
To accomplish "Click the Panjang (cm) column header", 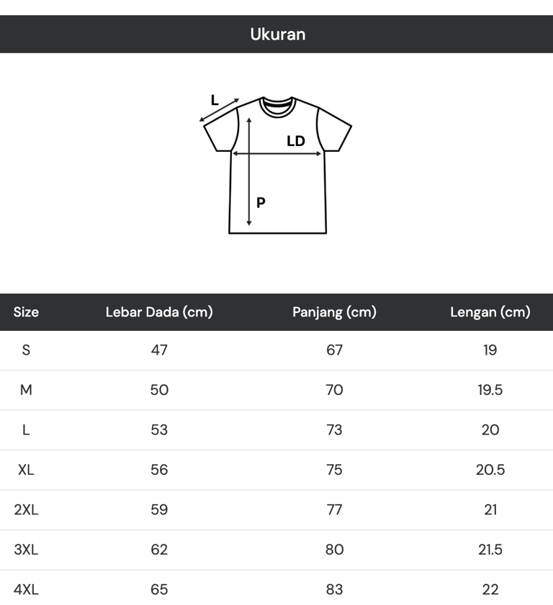I will click(334, 312).
